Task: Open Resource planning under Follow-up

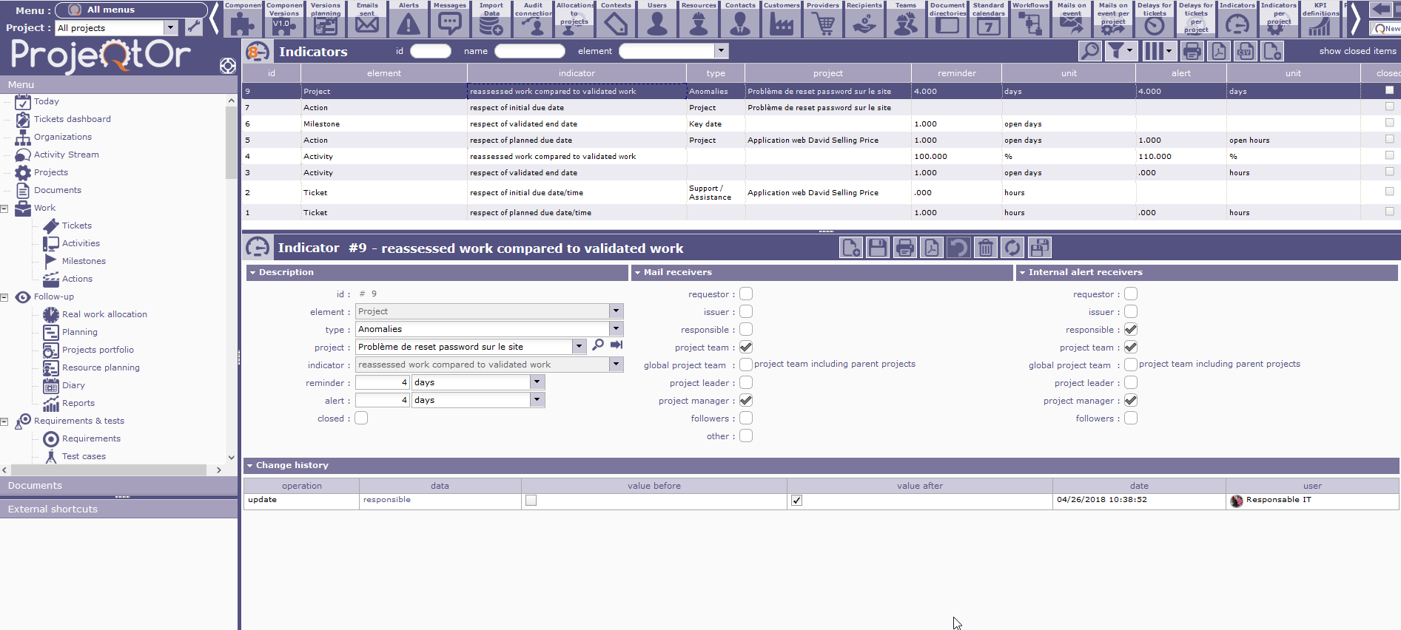Action: tap(101, 367)
